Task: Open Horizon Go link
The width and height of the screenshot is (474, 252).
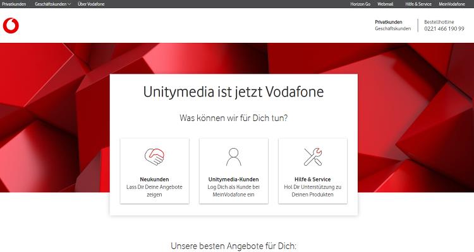Action: pos(360,4)
